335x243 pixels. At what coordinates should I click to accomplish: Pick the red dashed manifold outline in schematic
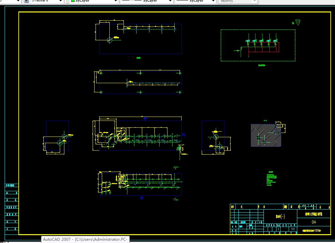tap(264, 47)
